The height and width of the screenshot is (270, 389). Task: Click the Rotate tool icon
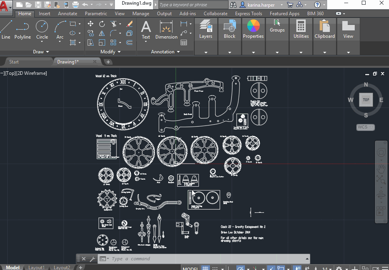[102, 24]
